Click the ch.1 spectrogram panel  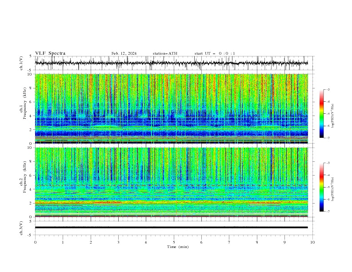[172, 108]
